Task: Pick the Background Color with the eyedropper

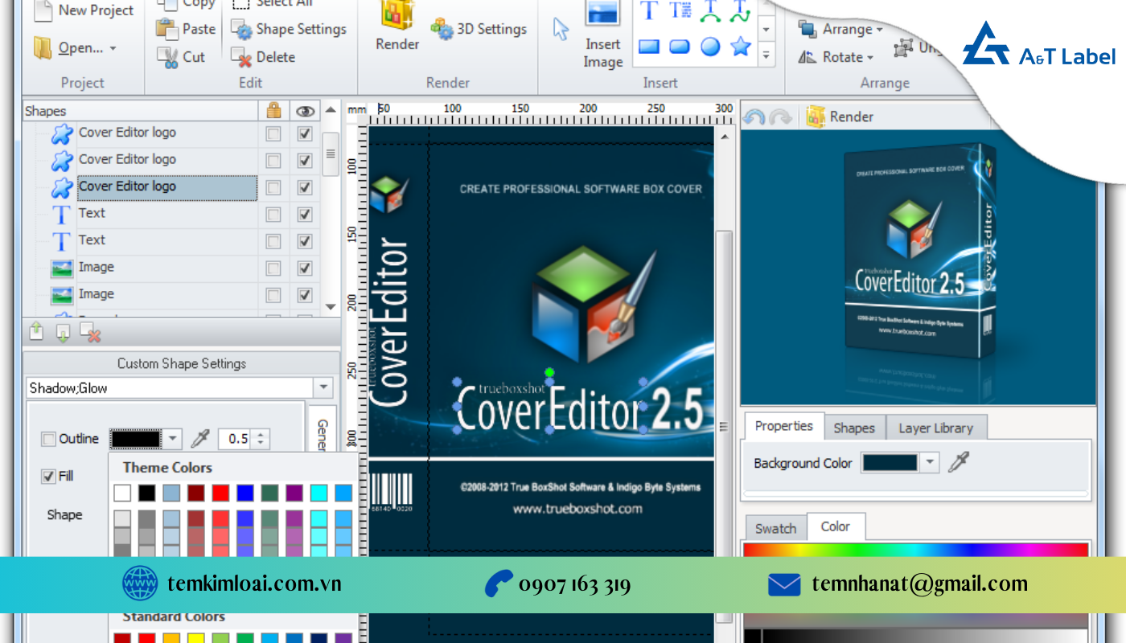Action: point(959,461)
